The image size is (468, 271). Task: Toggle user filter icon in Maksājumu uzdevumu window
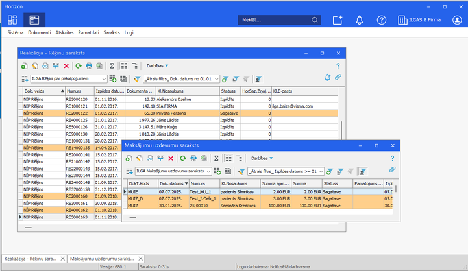pos(363,171)
